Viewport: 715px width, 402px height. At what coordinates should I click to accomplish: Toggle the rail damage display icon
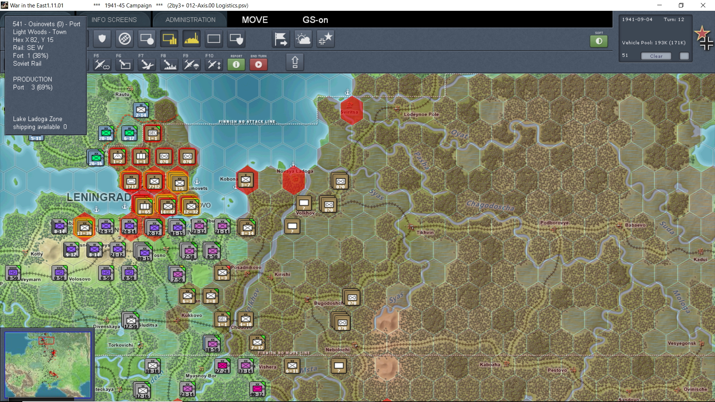click(x=125, y=39)
